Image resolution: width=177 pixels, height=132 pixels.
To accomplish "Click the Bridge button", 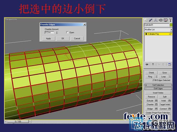I will click(150, 109).
